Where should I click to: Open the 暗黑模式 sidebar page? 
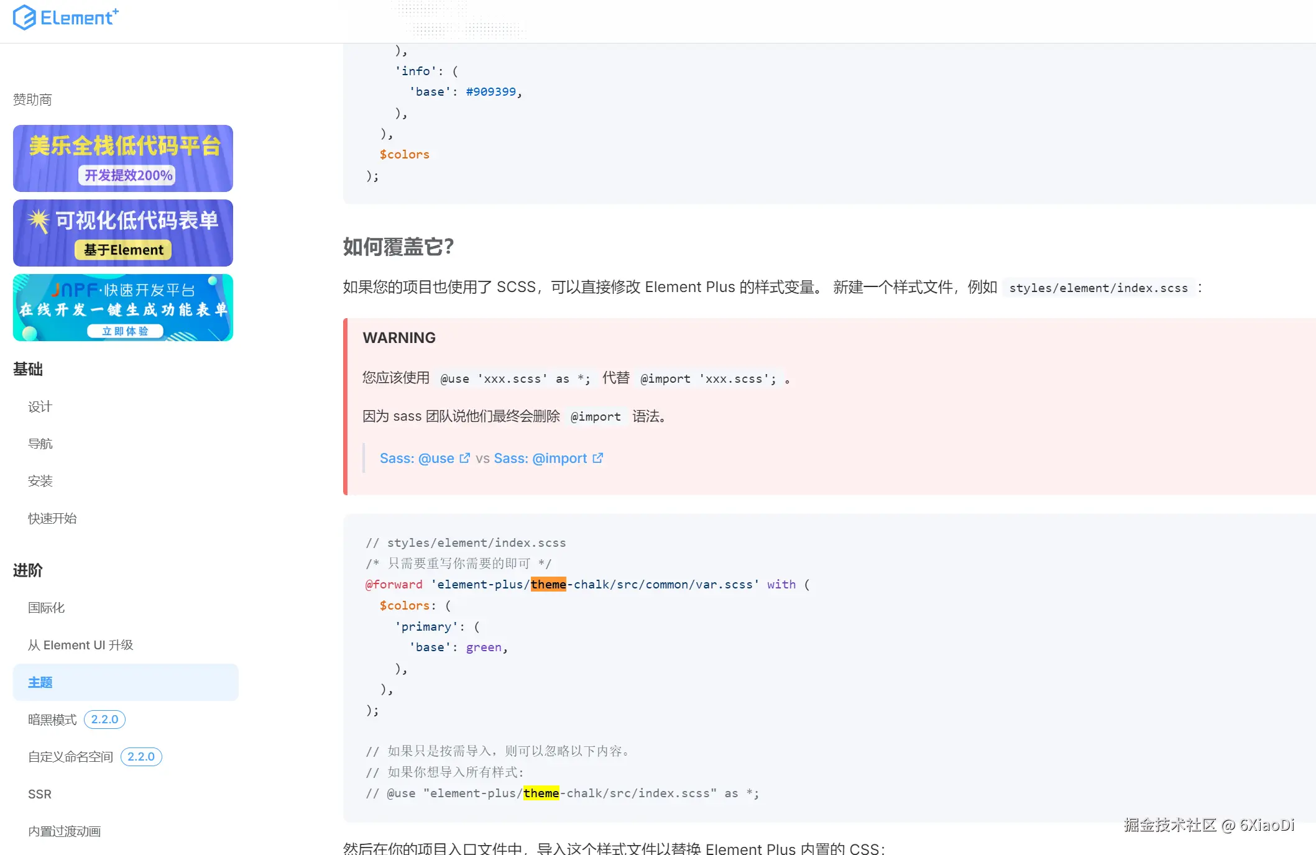[52, 720]
